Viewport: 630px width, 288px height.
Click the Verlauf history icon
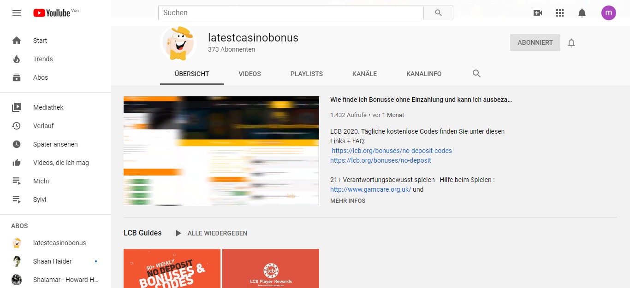pos(17,126)
